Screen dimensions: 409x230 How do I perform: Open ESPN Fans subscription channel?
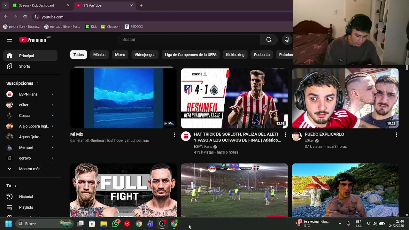[30, 94]
